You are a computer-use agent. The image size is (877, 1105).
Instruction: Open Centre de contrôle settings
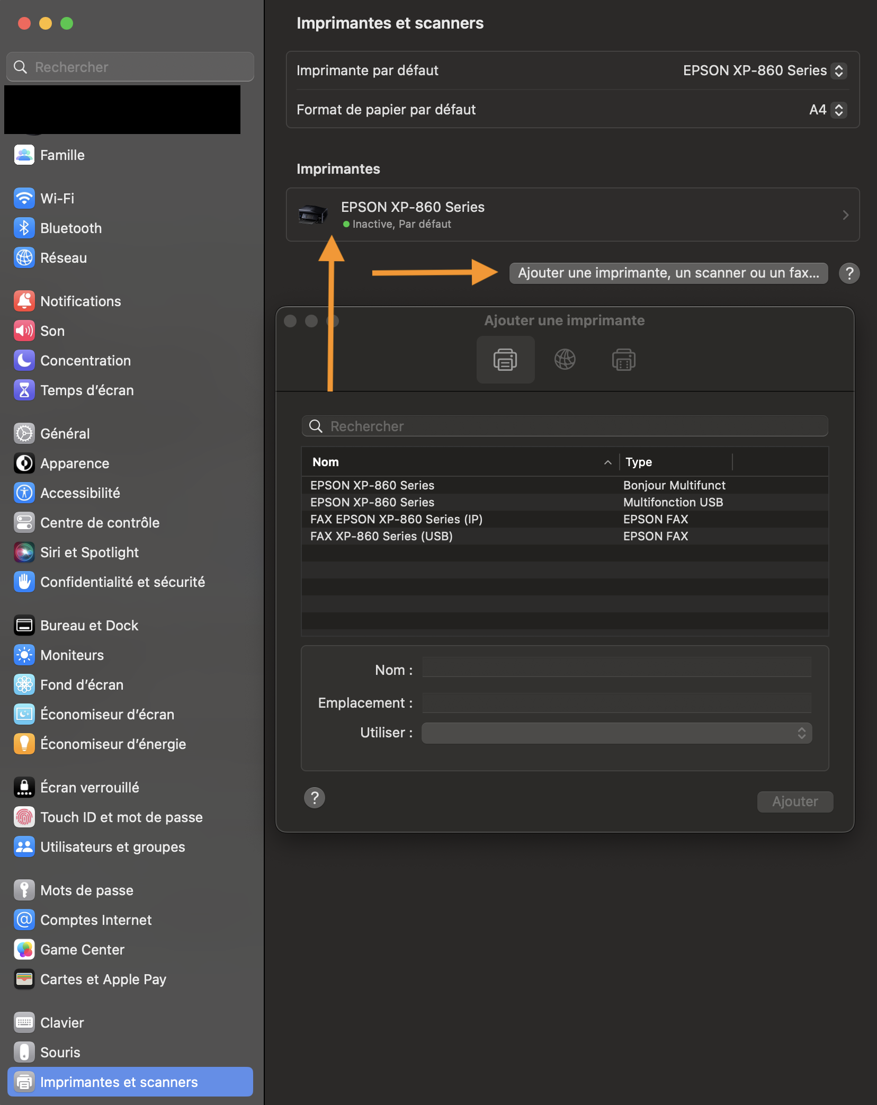(x=130, y=523)
